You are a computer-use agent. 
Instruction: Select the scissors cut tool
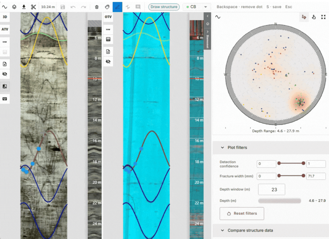(33, 7)
